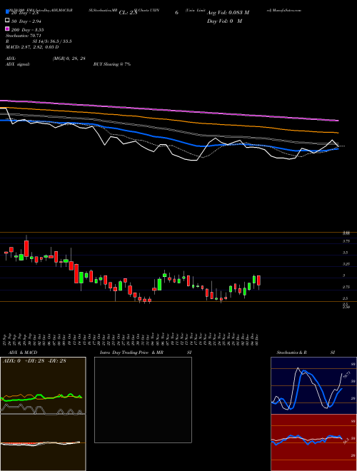Click the magenta 200 Day legend swatch
357x471 pixels.
click(8, 29)
